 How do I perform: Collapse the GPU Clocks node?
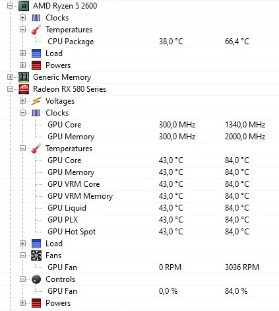22,113
